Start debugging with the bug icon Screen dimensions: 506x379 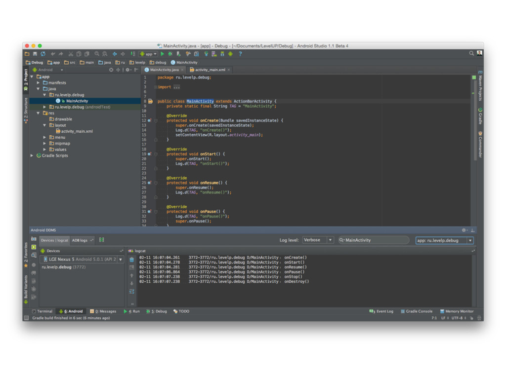pyautogui.click(x=170, y=54)
